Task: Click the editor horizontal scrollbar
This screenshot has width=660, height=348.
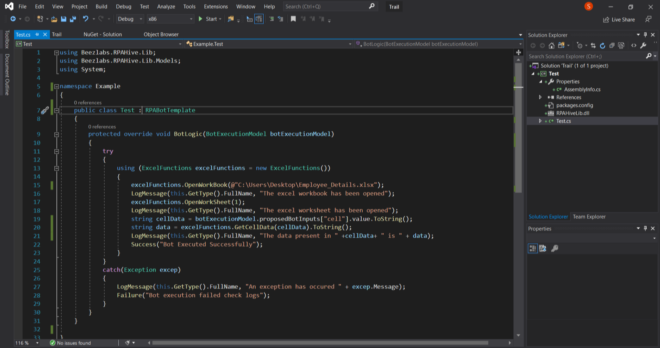Action: click(320, 343)
